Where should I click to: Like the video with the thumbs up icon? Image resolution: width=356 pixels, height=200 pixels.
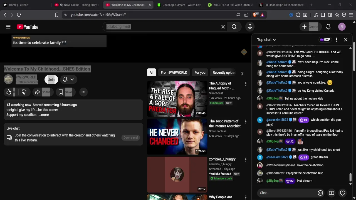pos(9,92)
